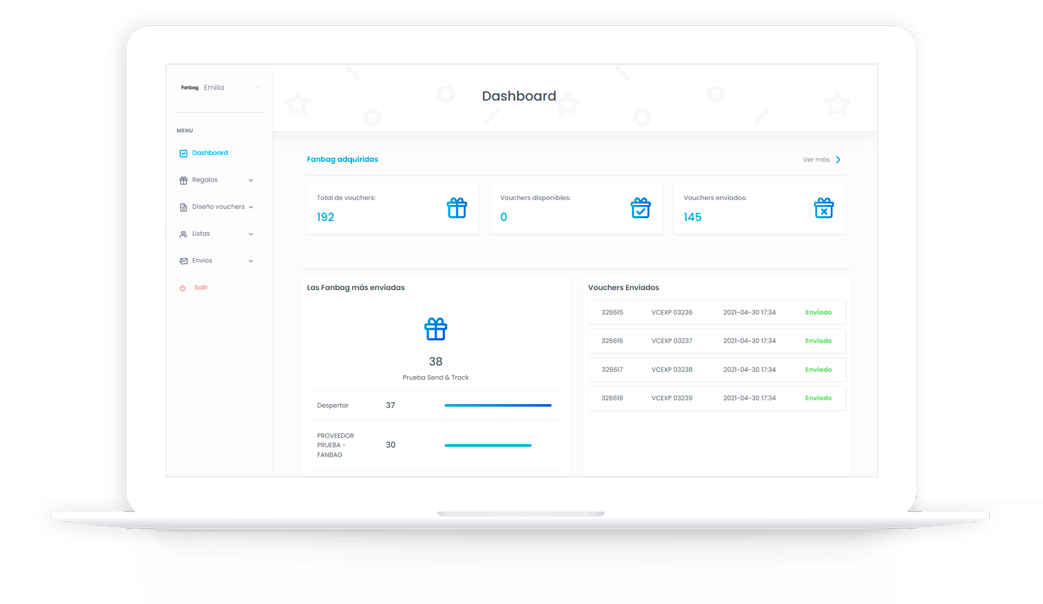
Task: Click the PROVEEDOR PRUEBA - FANBAG label
Action: click(336, 445)
